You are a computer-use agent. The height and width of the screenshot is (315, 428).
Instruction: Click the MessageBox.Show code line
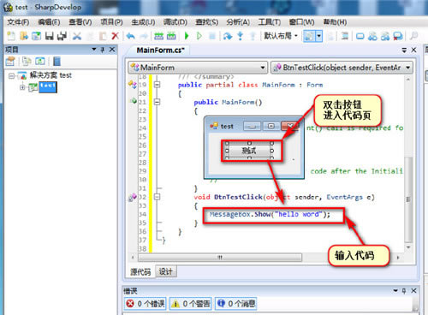coord(270,214)
